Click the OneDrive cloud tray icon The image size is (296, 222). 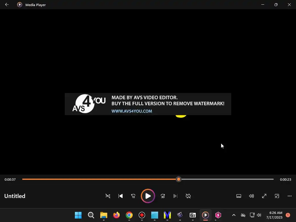click(x=243, y=215)
